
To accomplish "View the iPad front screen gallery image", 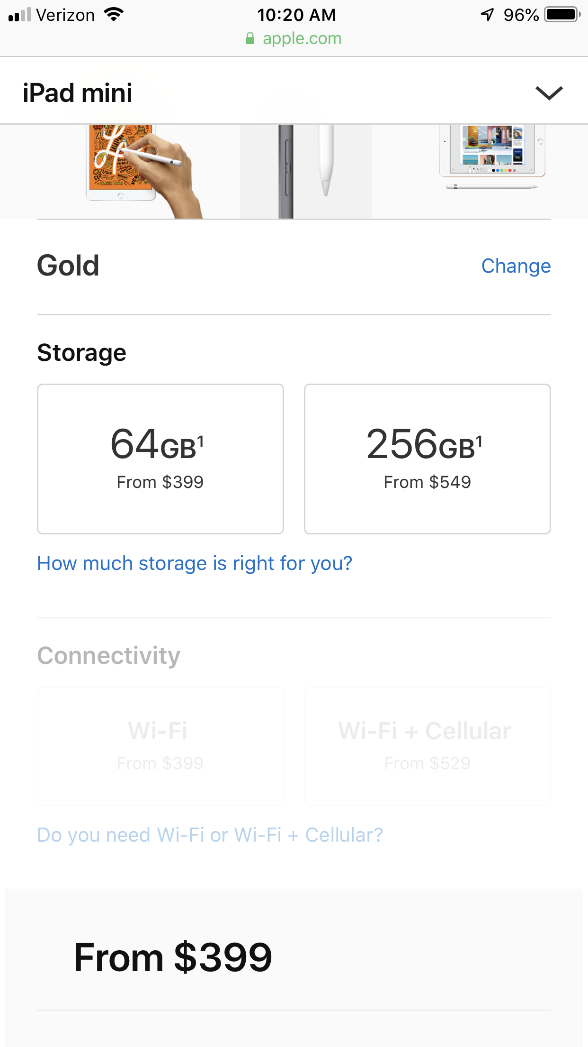I will (492, 156).
